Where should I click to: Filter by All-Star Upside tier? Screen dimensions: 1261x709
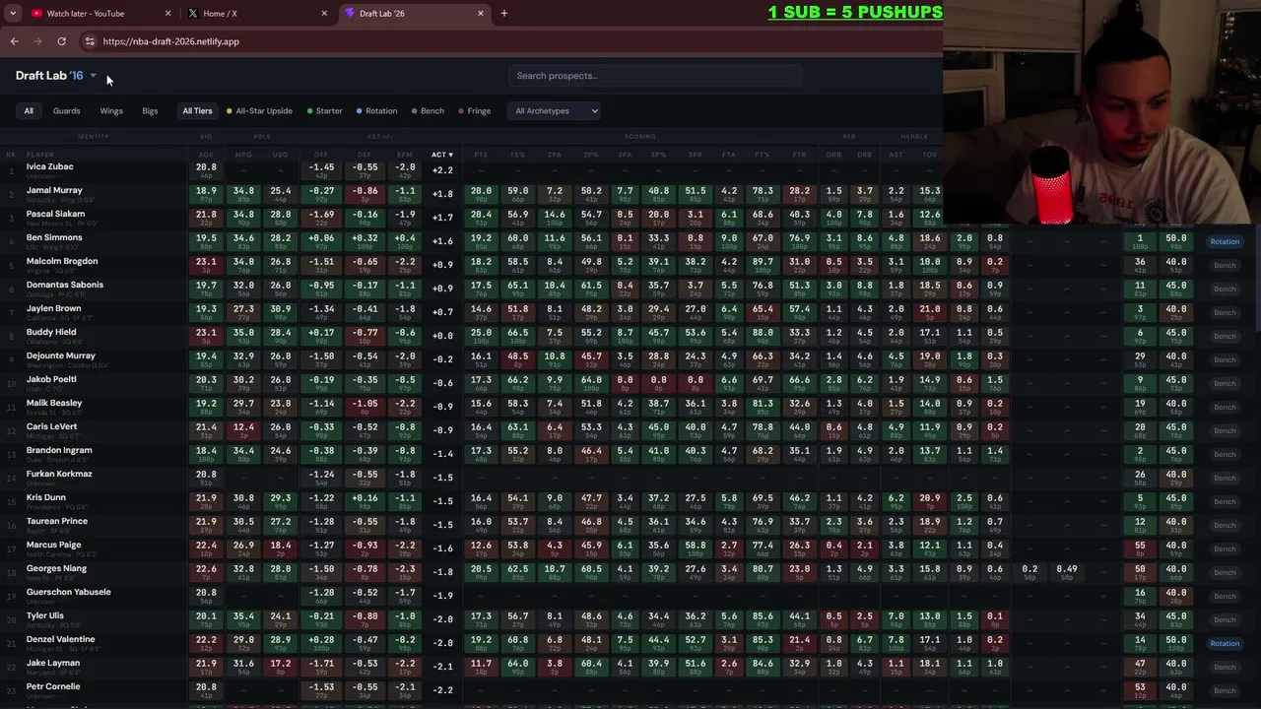(259, 111)
